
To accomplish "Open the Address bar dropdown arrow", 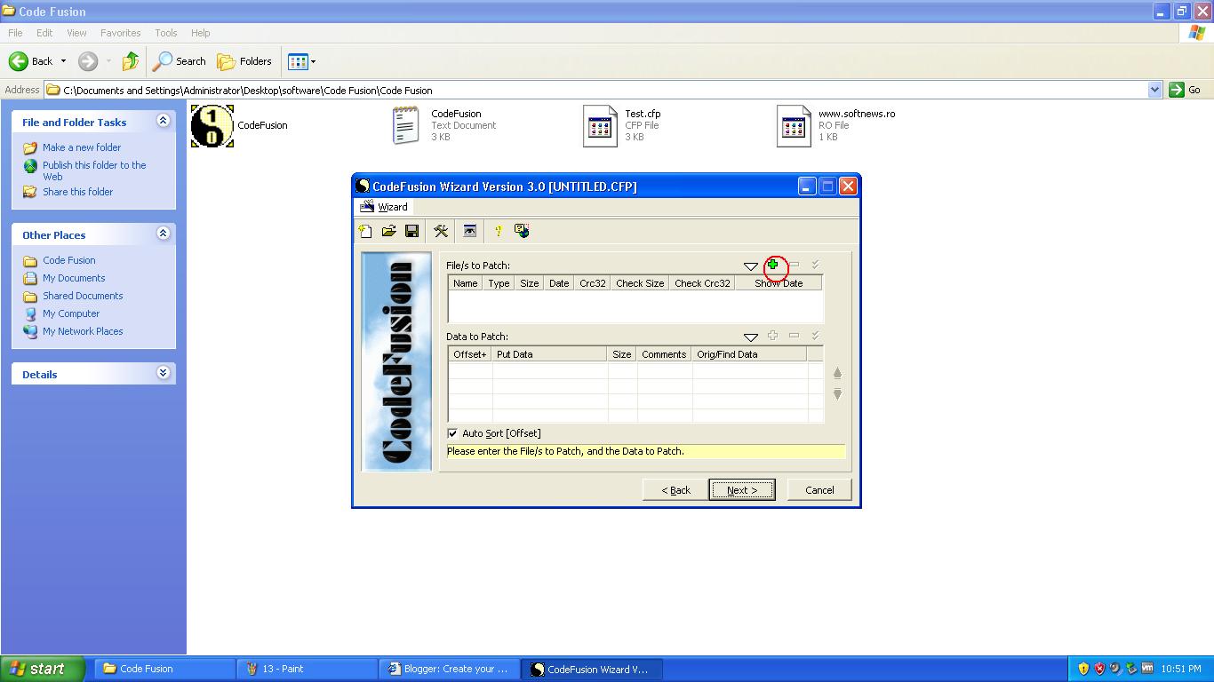I will pyautogui.click(x=1154, y=90).
